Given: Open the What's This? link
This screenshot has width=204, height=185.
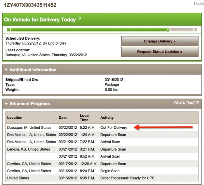Looking at the screenshot, I should (184, 103).
